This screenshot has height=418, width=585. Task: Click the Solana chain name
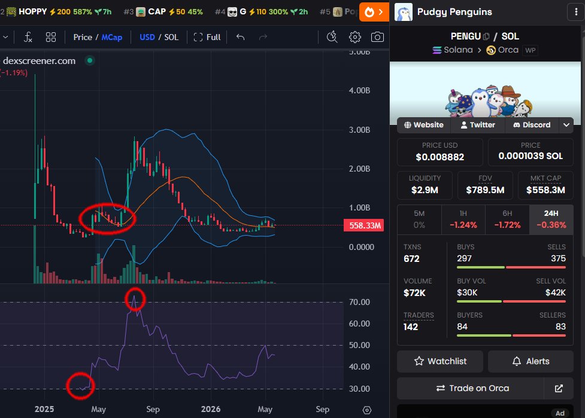(x=458, y=50)
